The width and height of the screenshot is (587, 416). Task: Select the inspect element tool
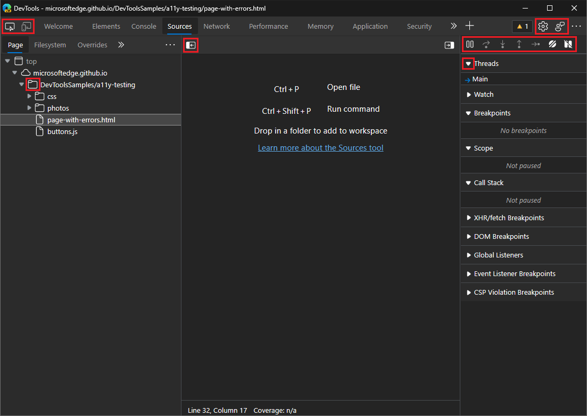click(x=10, y=26)
